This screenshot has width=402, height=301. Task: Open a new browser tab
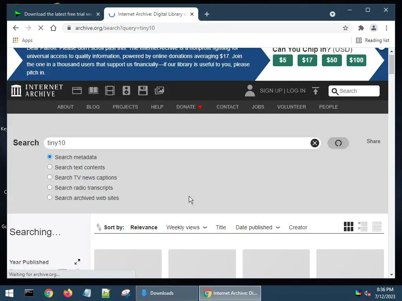(207, 14)
